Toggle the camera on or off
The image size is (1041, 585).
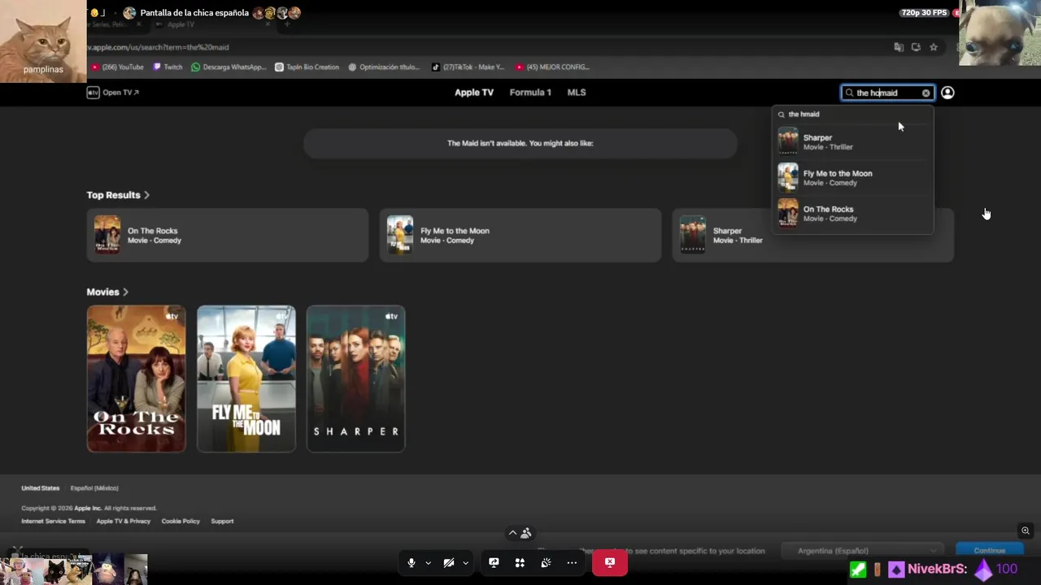tap(449, 562)
